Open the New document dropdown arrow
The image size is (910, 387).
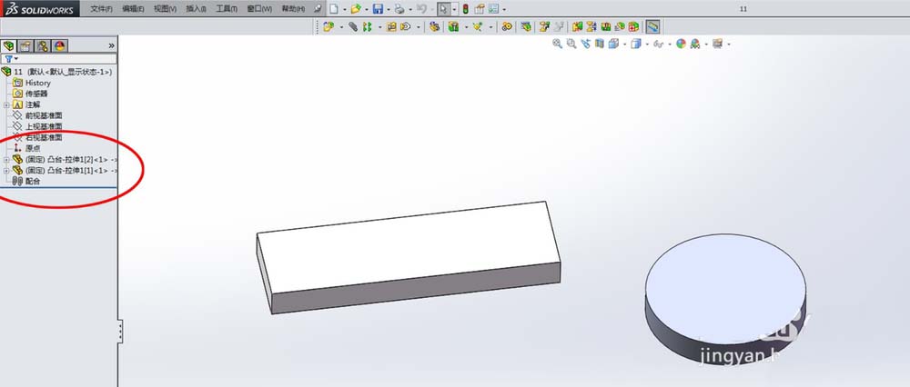point(345,9)
